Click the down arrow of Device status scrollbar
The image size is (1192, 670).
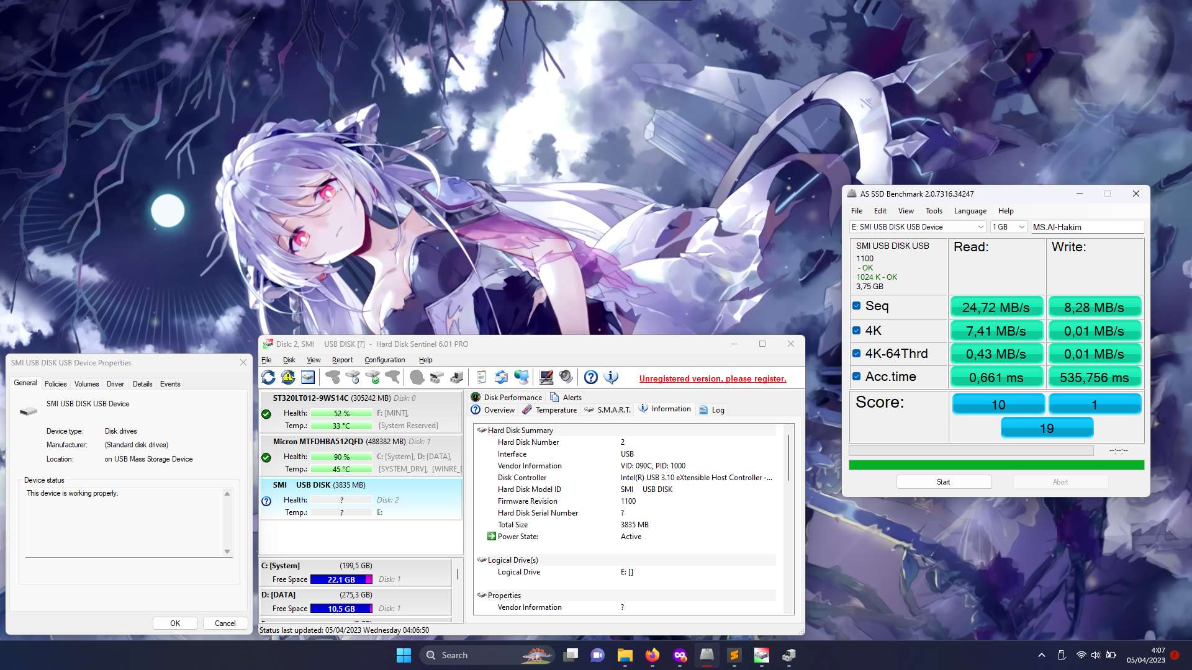click(227, 551)
